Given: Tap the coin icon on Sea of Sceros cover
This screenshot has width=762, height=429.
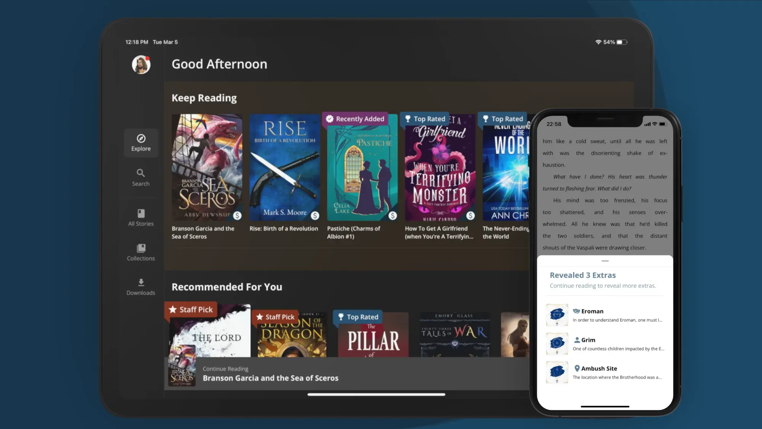Looking at the screenshot, I should [x=237, y=215].
